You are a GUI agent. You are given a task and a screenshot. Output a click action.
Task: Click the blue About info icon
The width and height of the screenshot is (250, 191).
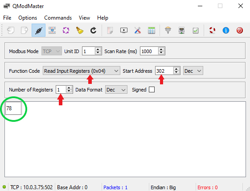click(226, 30)
